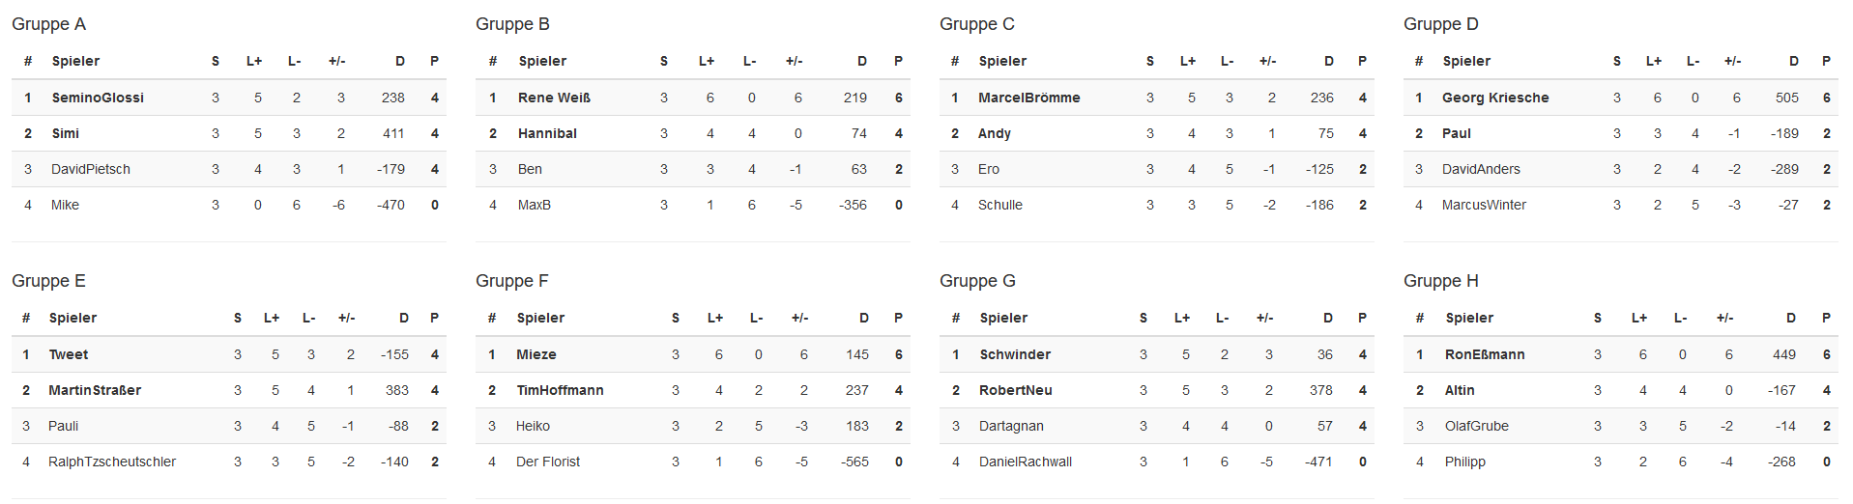Viewport: 1853px width, 504px height.
Task: Click RonEßmann in Gruppe H
Action: (x=1485, y=354)
